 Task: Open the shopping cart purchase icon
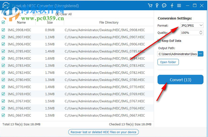point(150,5)
